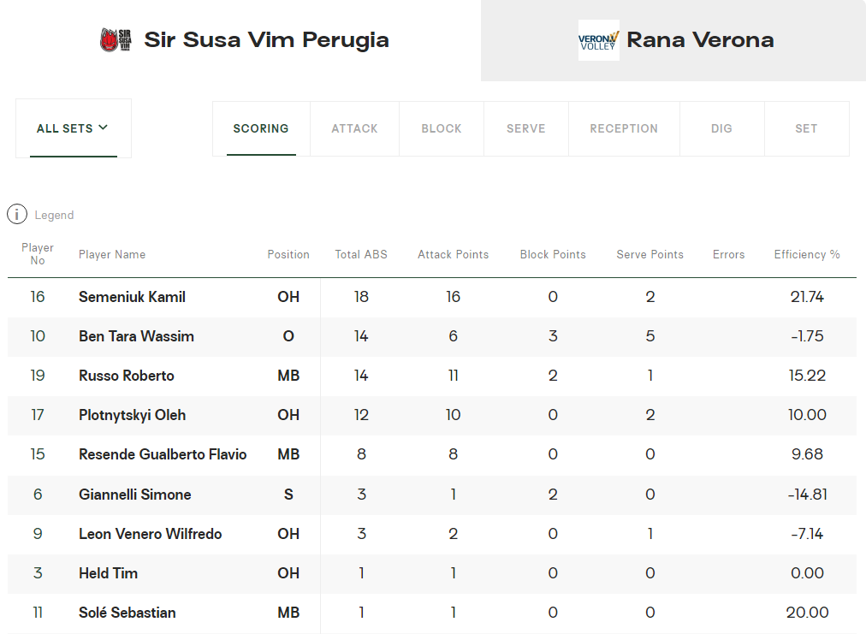Go to the Dig tab
This screenshot has width=866, height=634.
(721, 128)
